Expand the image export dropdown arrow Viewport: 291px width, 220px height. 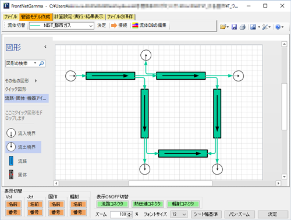pyautogui.click(x=259, y=27)
